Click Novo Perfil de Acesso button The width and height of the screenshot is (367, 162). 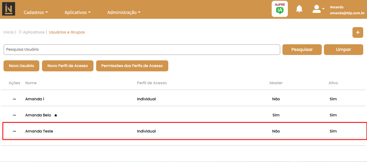click(x=68, y=66)
